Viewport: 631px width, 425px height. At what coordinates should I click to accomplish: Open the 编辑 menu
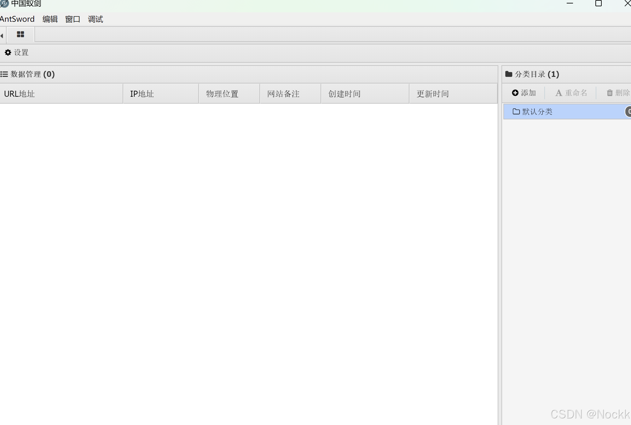[50, 19]
